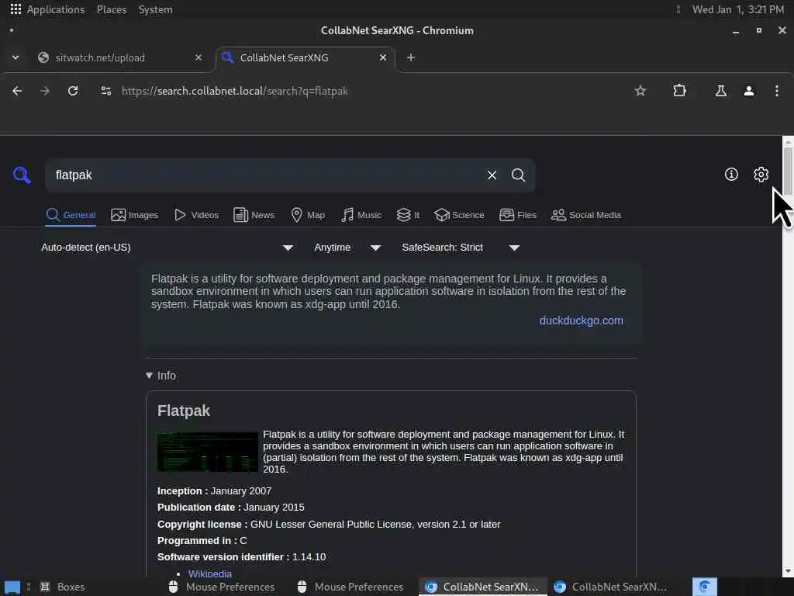Switch to IT search category

(x=408, y=215)
